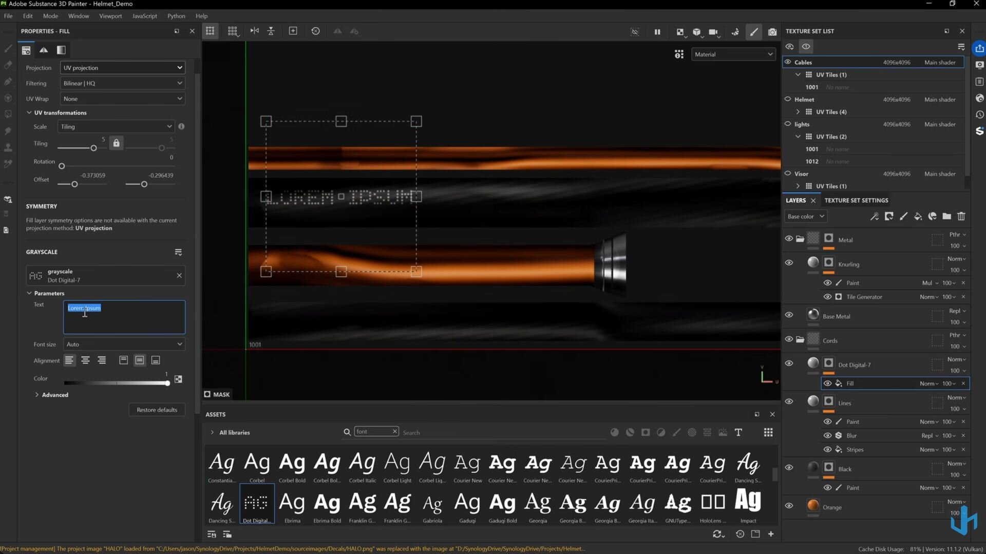Open the Projection dropdown

[122, 68]
